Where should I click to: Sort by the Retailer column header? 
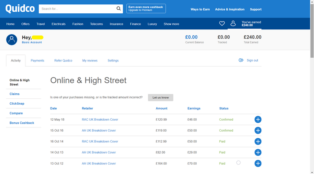click(x=87, y=108)
